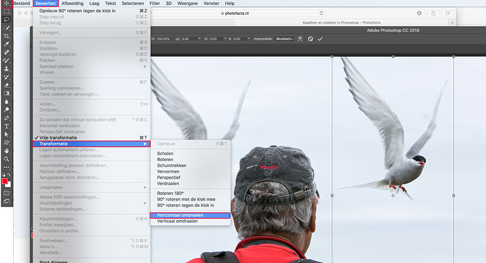486x263 pixels.
Task: Open the Selecteren menu
Action: [133, 4]
